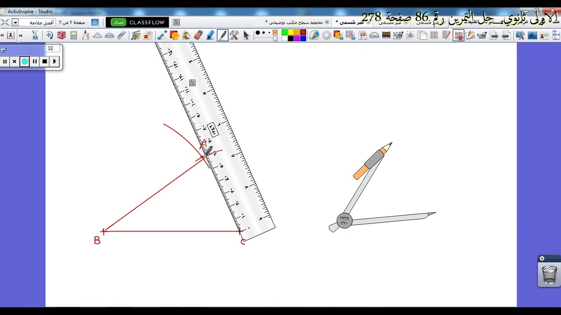Roll the red Dice tool

click(x=61, y=35)
